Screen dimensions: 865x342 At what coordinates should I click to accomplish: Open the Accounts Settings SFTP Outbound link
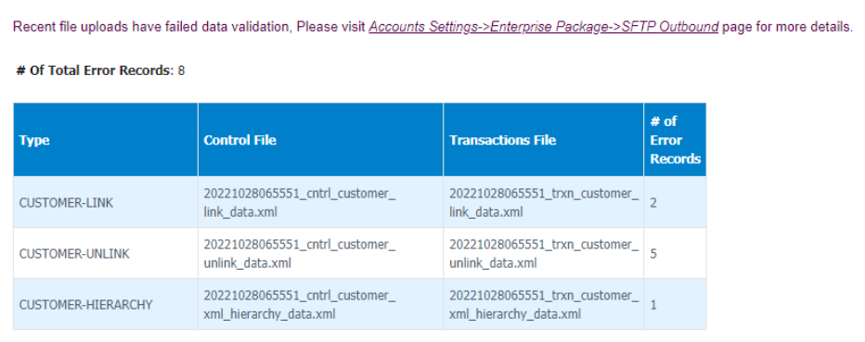point(543,27)
